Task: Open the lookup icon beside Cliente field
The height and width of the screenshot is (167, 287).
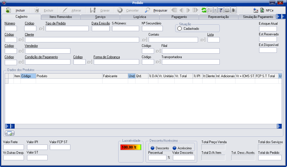Action: (x=21, y=40)
